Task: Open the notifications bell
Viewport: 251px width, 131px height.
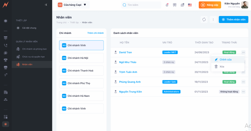Action: click(x=167, y=5)
